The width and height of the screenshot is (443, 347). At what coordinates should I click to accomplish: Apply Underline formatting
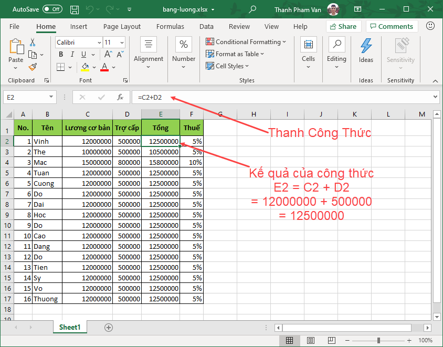click(x=83, y=54)
